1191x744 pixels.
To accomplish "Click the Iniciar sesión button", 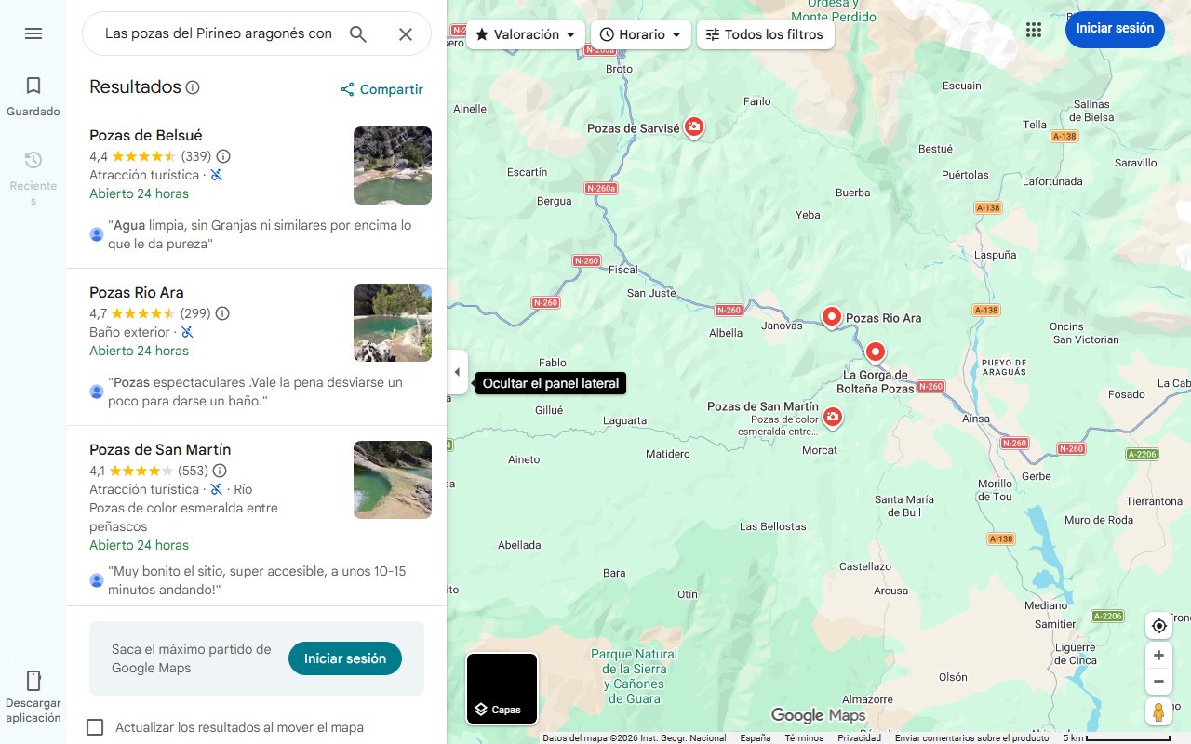I will 1115,29.
